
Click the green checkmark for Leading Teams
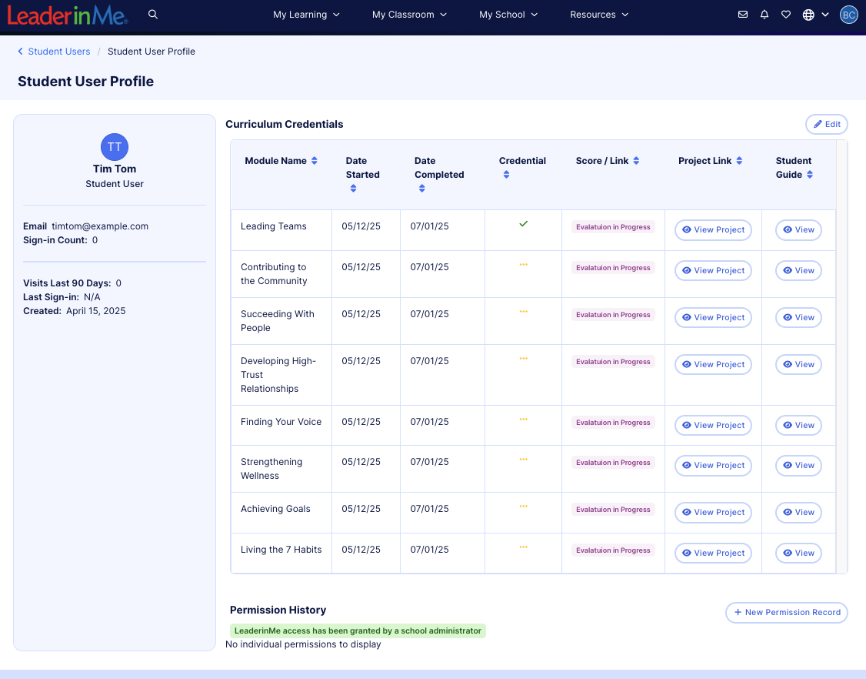523,224
